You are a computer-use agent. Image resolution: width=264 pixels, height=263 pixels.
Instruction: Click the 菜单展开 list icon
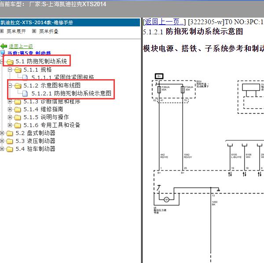click(x=2, y=31)
